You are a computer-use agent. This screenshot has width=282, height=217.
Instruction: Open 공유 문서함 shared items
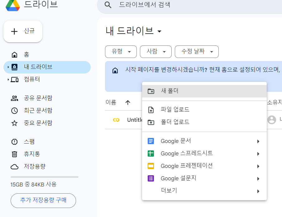coord(47,98)
